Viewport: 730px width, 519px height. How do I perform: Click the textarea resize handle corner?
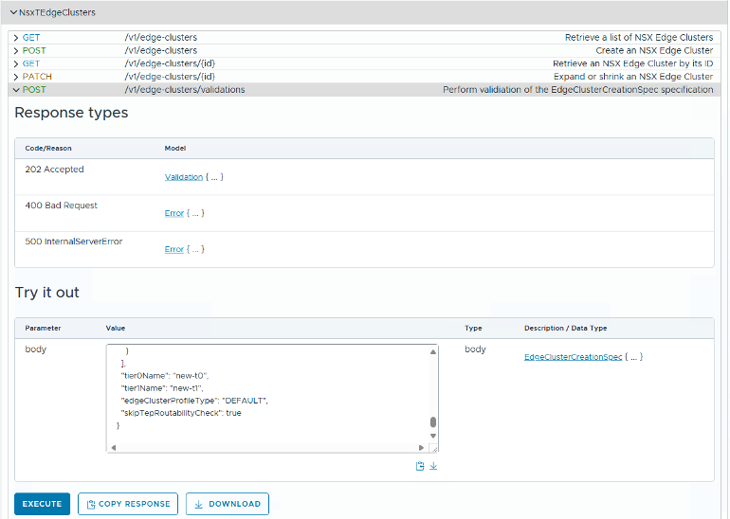coord(434,448)
